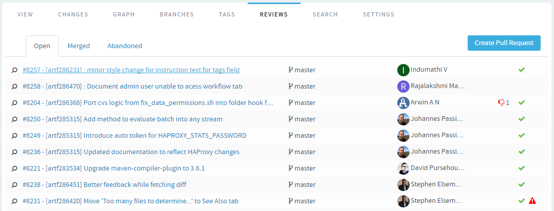Click the branch icon next to master on #8250
The image size is (554, 211).
tap(290, 119)
